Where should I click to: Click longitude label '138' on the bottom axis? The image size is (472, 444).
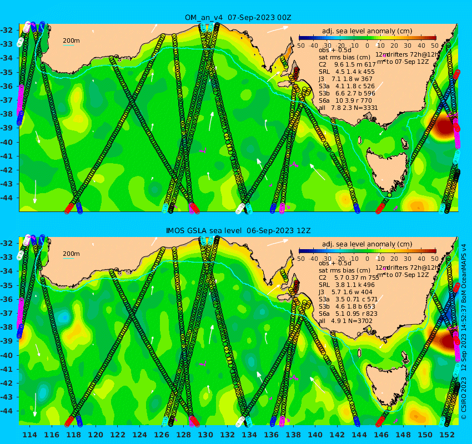click(294, 435)
